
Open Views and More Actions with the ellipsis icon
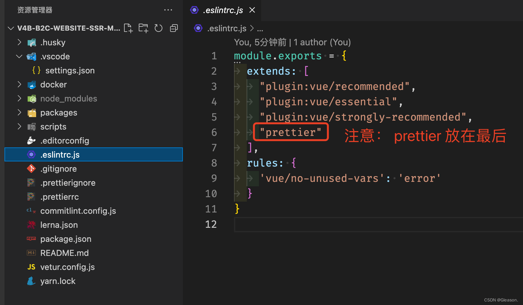coord(168,10)
